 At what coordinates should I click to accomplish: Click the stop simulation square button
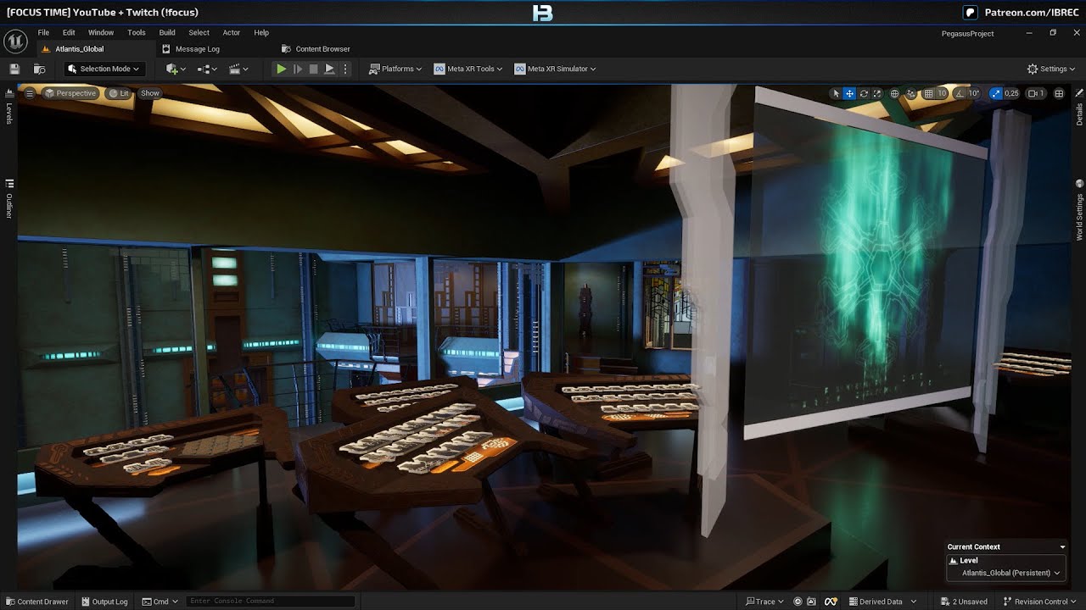tap(313, 69)
